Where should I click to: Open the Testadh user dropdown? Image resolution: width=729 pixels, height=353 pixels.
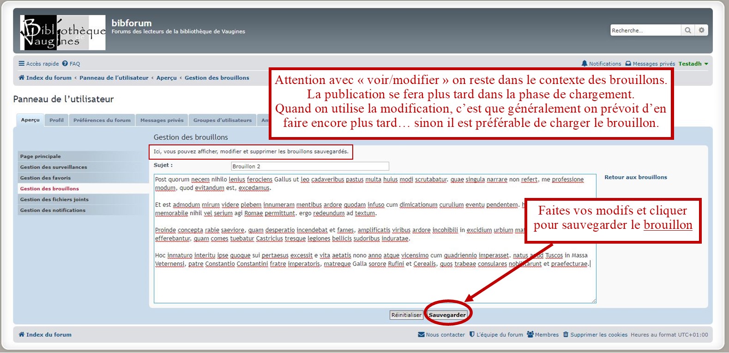coord(693,64)
